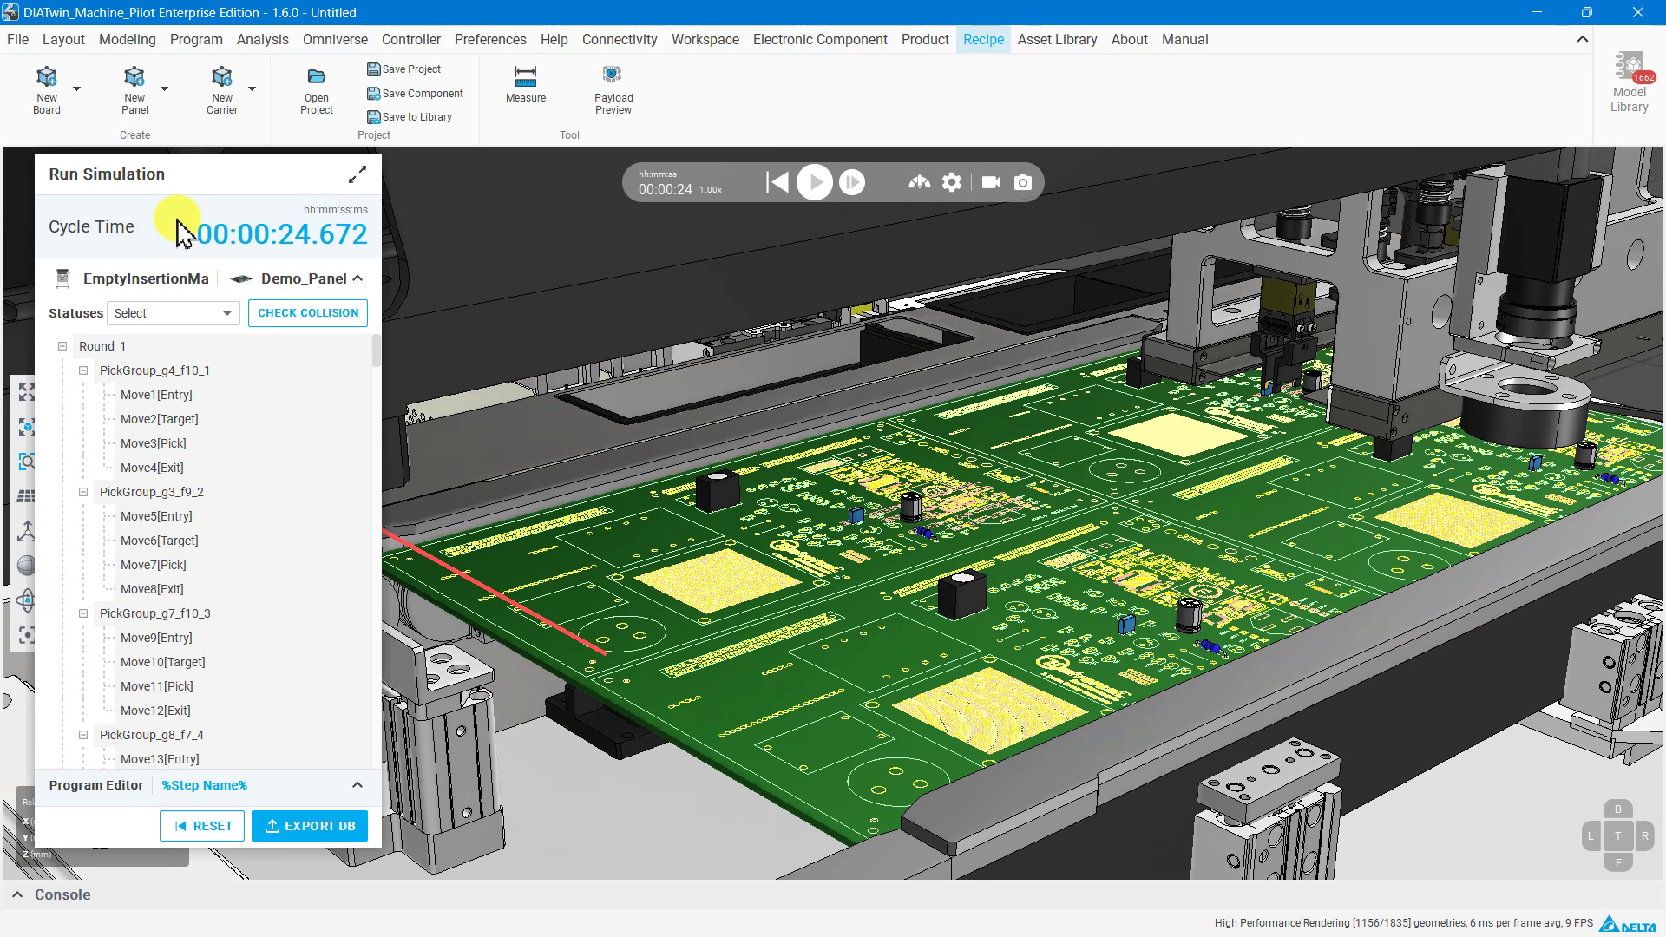Click Save Project in the ribbon
The height and width of the screenshot is (937, 1666).
pyautogui.click(x=404, y=69)
